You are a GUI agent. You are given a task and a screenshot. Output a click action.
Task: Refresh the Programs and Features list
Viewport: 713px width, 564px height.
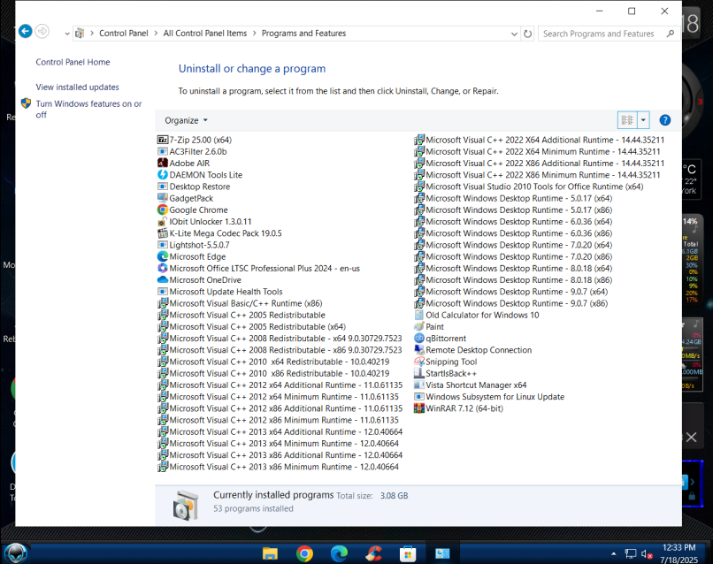coord(527,34)
